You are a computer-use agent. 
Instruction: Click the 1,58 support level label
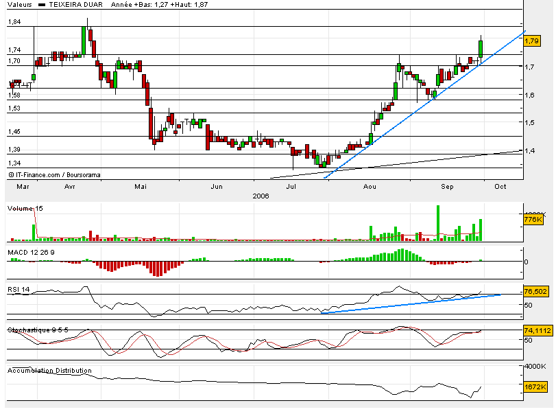pyautogui.click(x=14, y=95)
